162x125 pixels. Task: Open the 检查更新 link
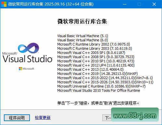43,118
